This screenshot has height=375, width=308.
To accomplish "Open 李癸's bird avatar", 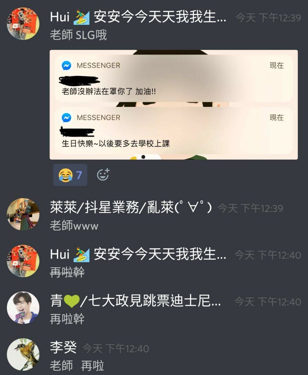I will pyautogui.click(x=23, y=354).
